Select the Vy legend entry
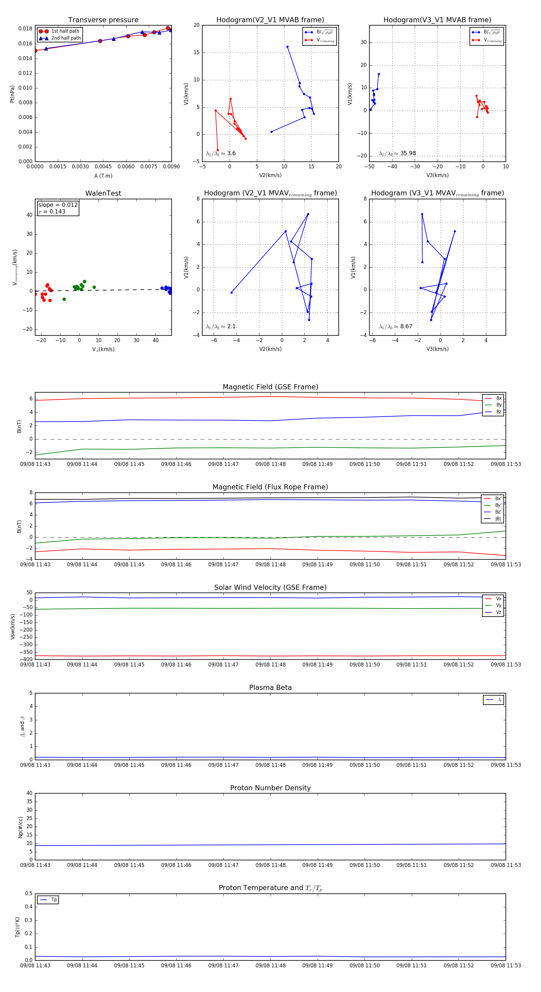Image resolution: width=541 pixels, height=992 pixels. tap(493, 605)
